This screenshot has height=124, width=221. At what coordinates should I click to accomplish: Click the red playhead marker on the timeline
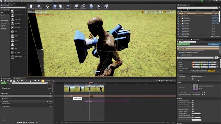[89, 83]
